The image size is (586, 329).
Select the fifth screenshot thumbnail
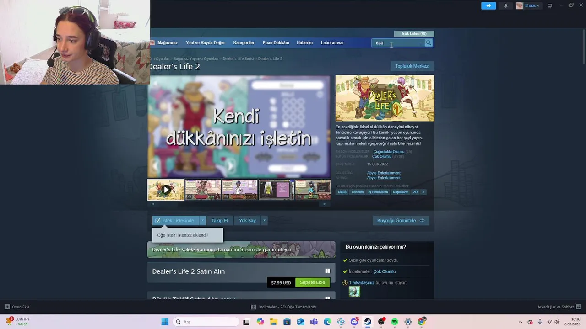point(313,190)
